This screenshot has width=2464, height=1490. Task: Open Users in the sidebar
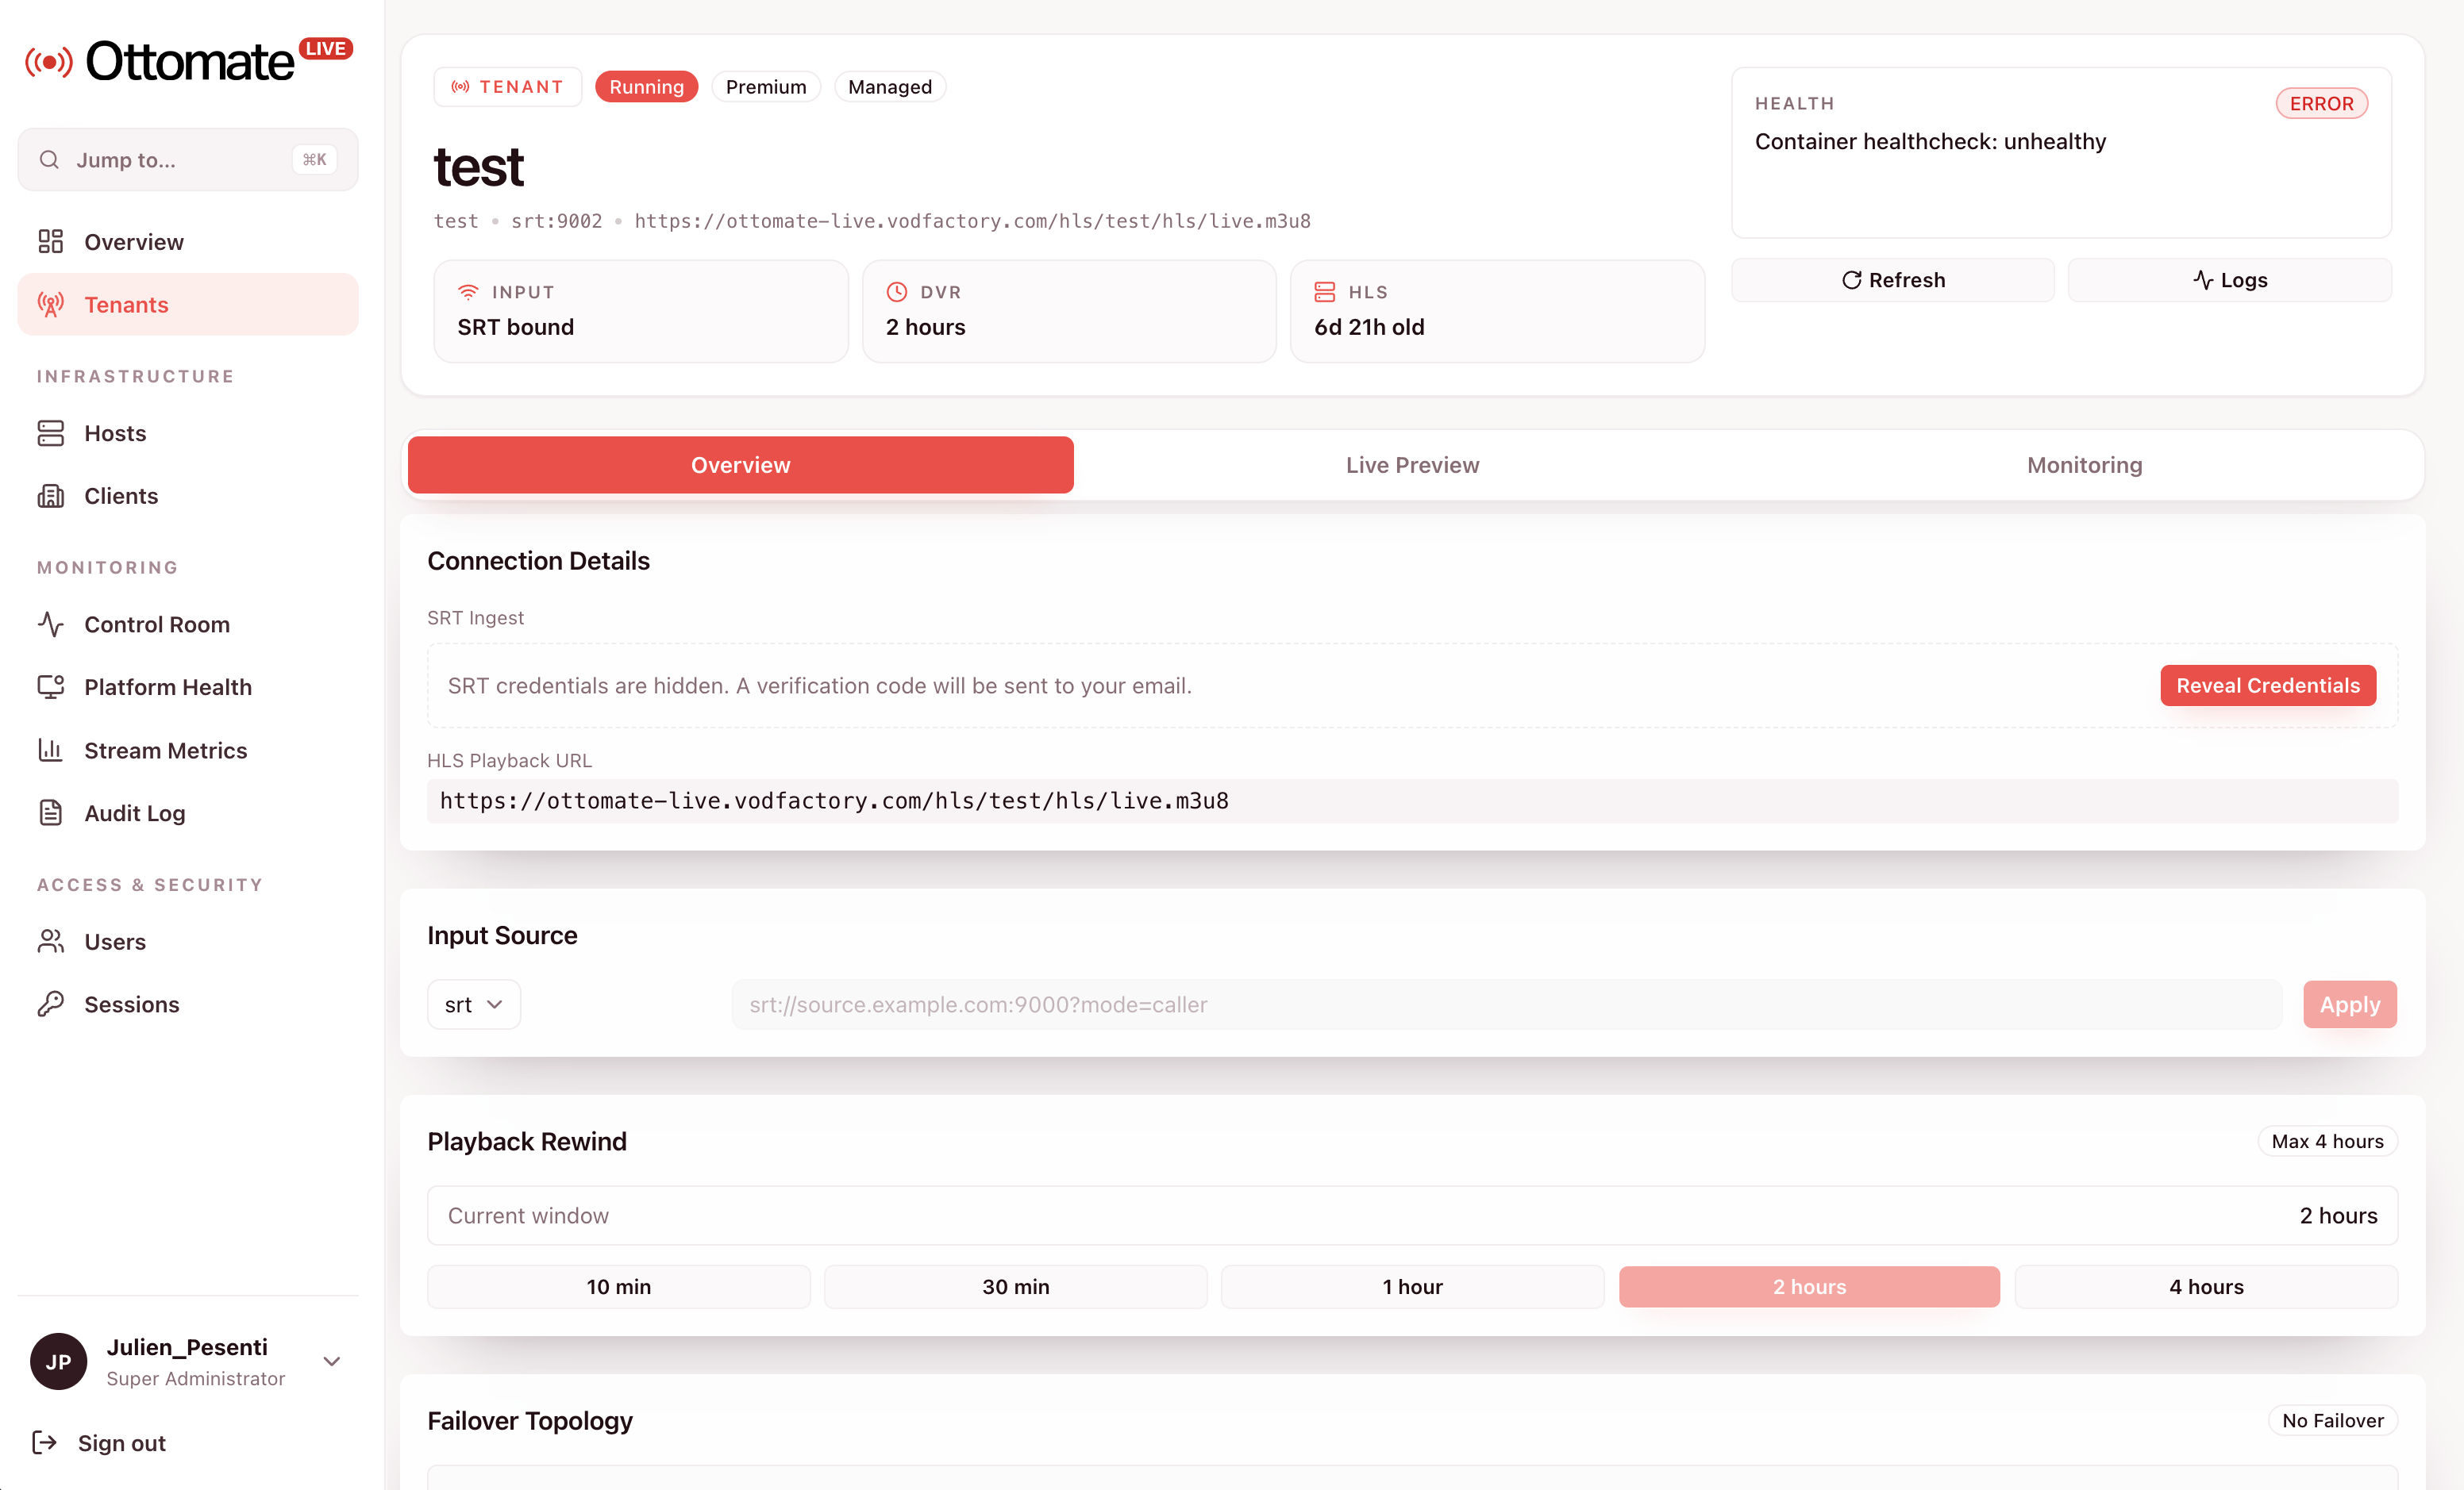pos(188,942)
